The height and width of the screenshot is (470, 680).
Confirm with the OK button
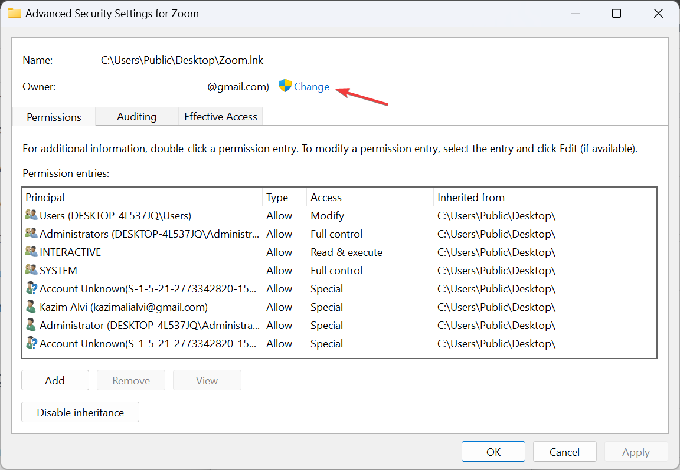click(493, 452)
